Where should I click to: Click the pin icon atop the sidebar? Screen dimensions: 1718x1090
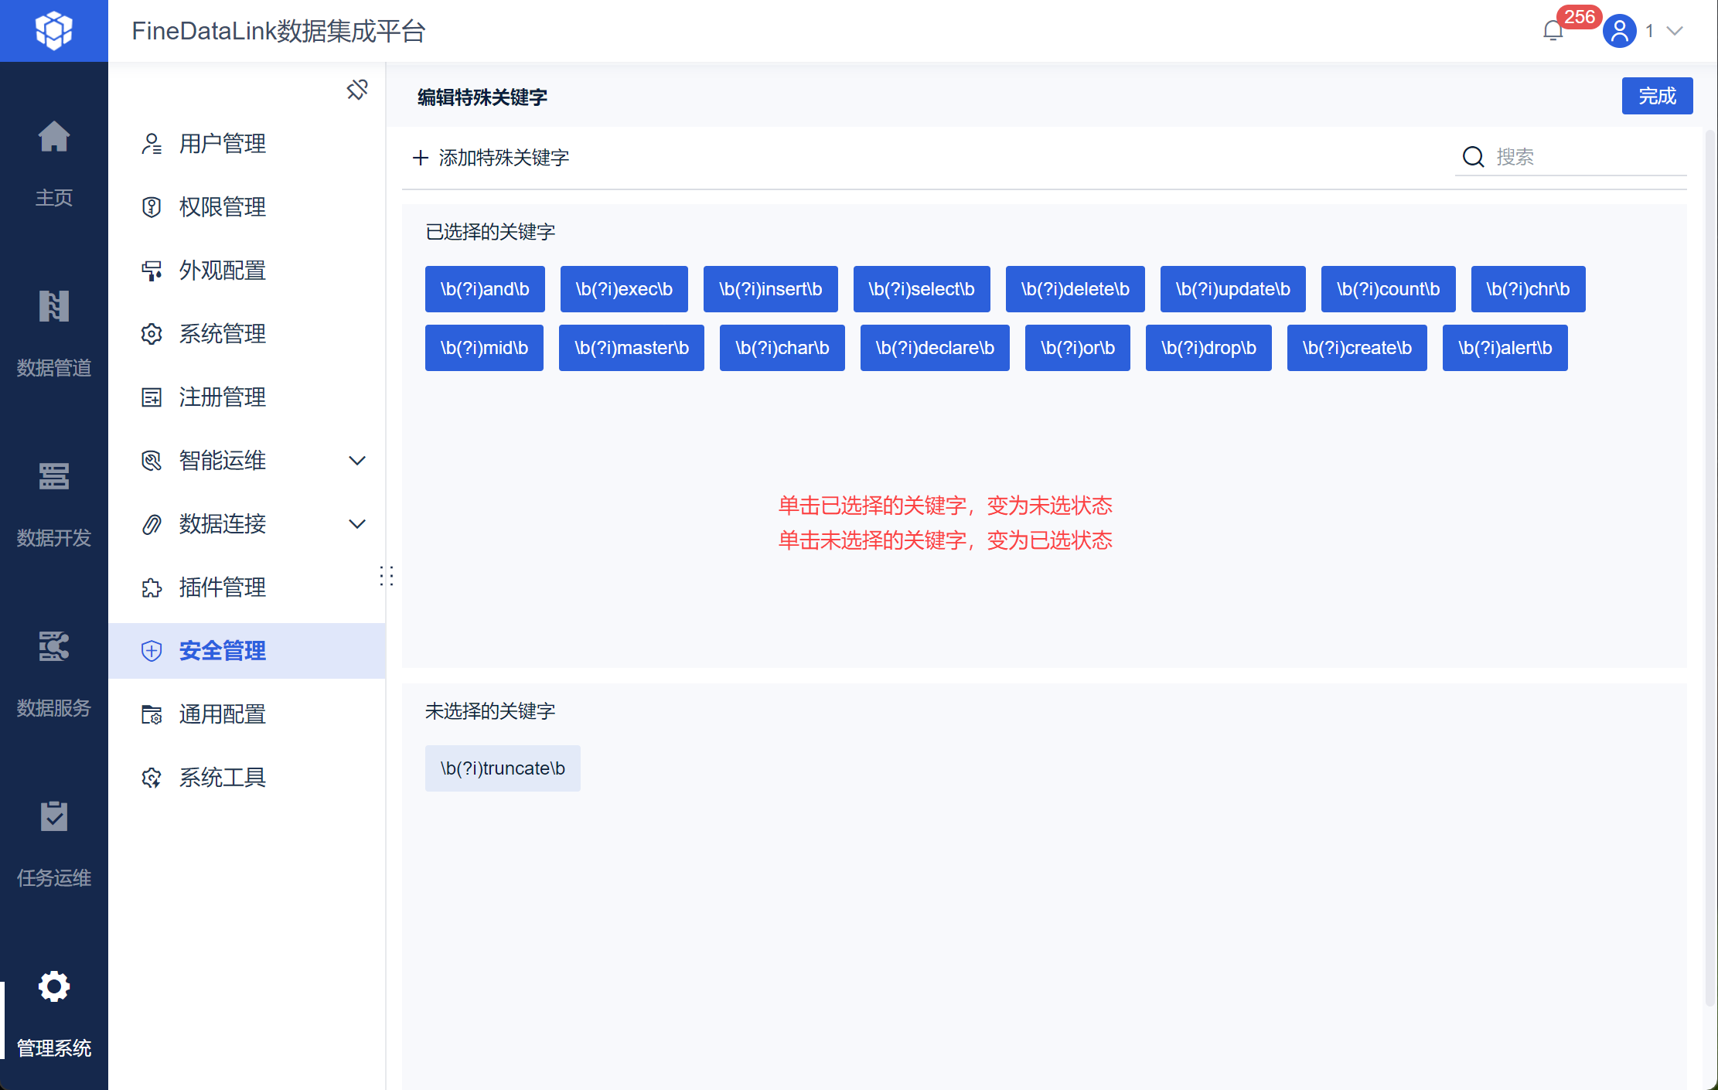[x=356, y=90]
